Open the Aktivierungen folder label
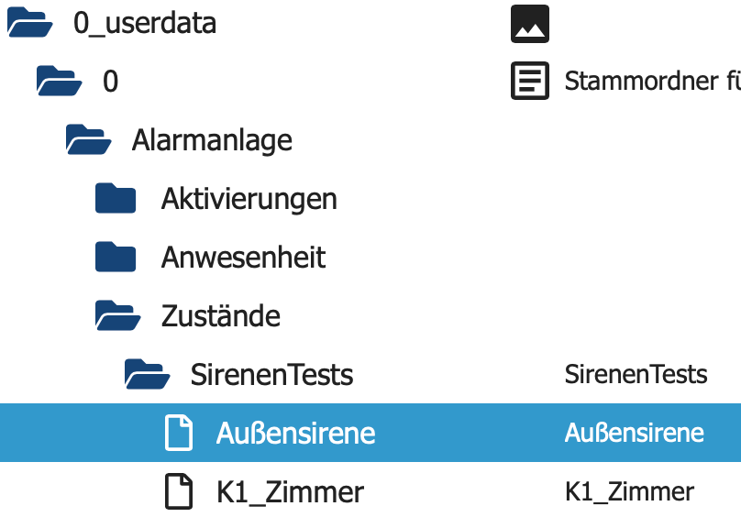Screen dimensions: 741x528 tap(249, 199)
